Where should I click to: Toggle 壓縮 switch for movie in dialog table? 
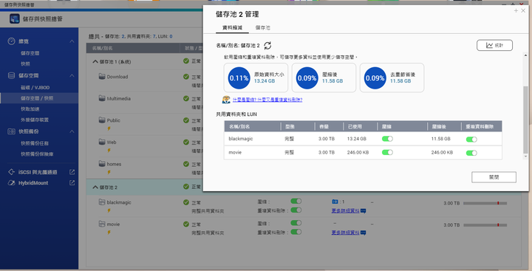pos(387,152)
